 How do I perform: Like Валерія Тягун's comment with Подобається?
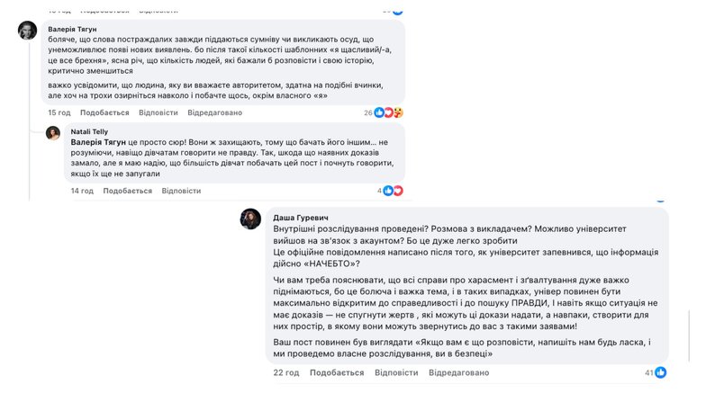click(104, 112)
